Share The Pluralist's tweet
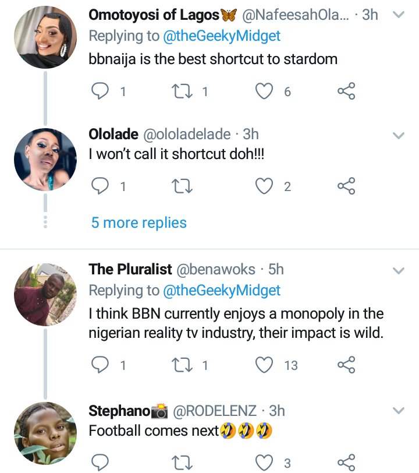Screen dimensions: 419x473 click(346, 365)
